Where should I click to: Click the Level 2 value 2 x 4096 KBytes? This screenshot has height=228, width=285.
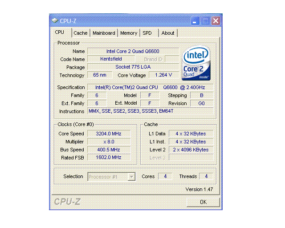pyautogui.click(x=191, y=150)
